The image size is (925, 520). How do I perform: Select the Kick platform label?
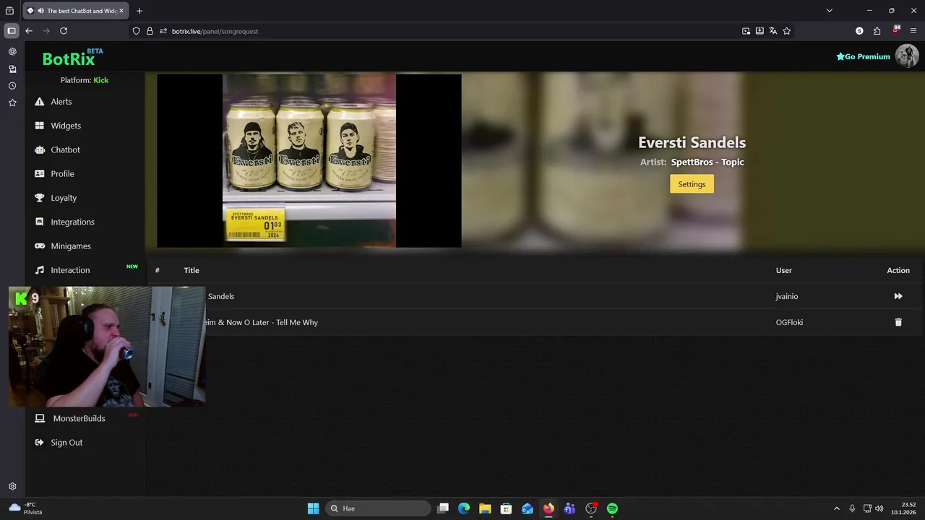[101, 80]
